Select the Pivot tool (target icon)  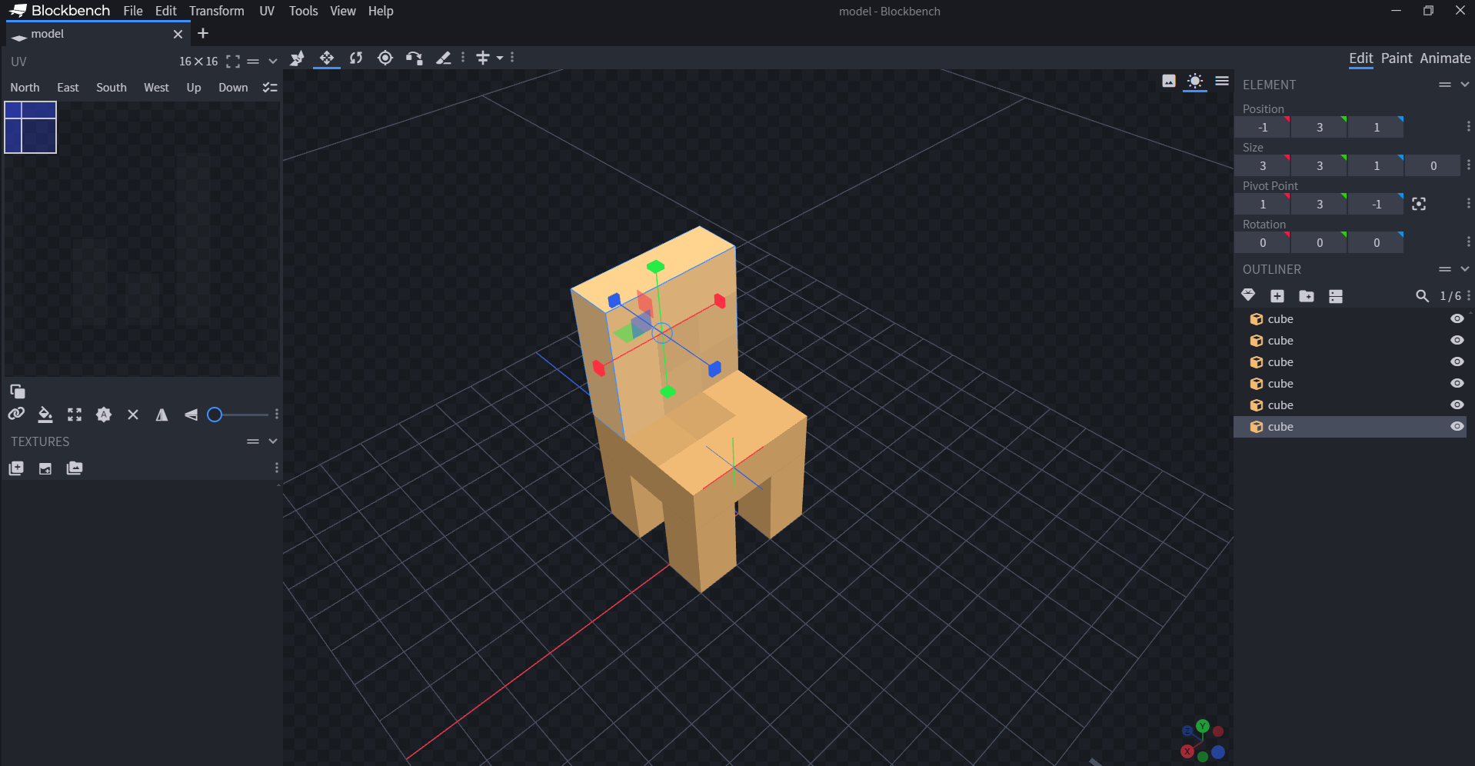point(385,58)
